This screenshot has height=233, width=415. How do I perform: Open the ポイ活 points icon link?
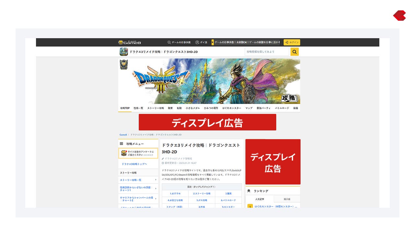coord(201,42)
